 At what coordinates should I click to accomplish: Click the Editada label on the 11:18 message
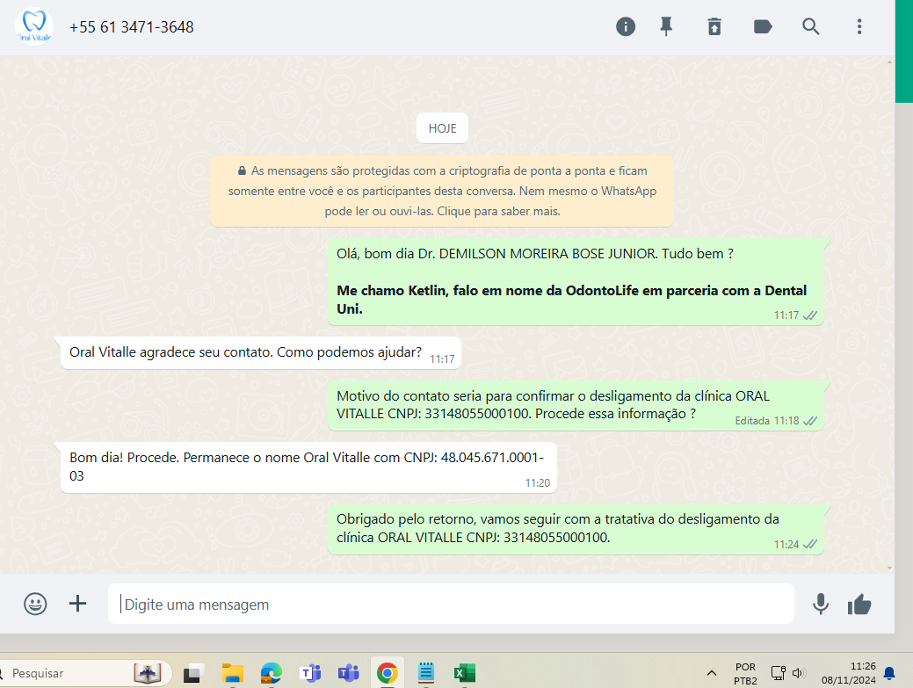coord(752,421)
